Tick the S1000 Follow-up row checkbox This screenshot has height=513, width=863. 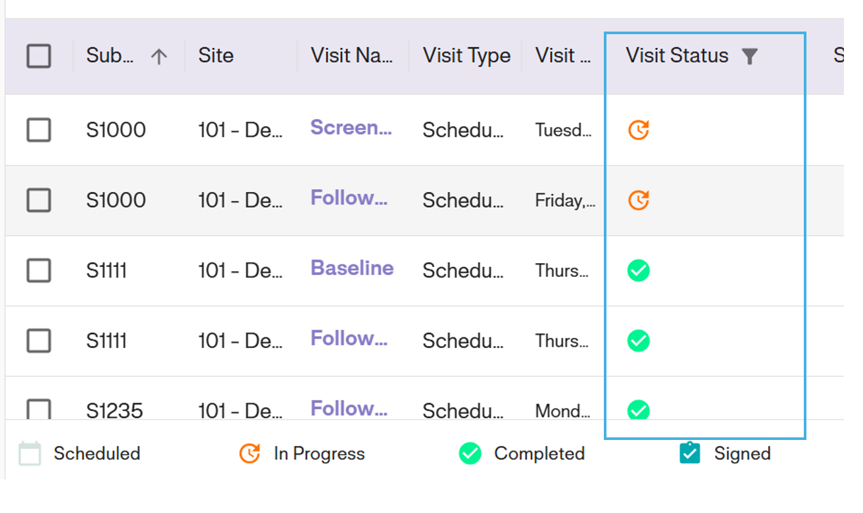(39, 200)
